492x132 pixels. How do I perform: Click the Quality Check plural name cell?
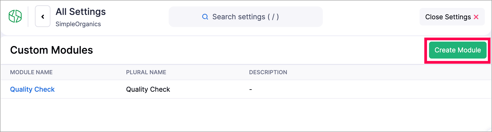pos(148,89)
